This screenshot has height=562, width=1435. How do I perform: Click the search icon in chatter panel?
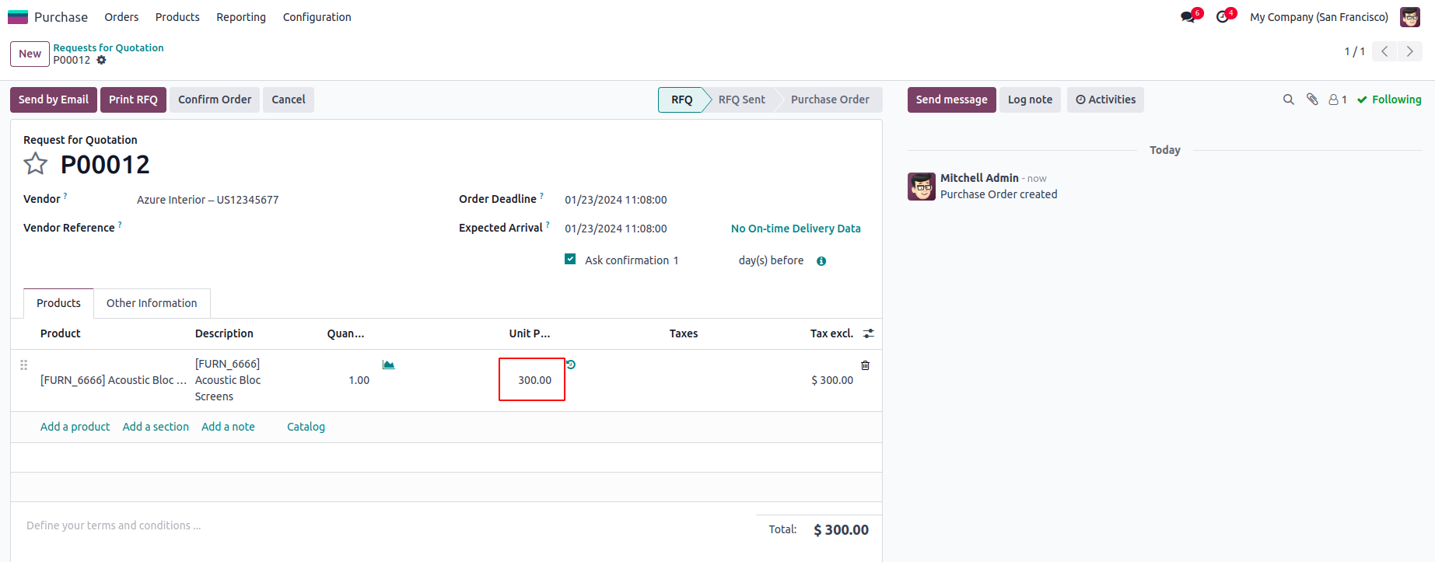(x=1288, y=99)
